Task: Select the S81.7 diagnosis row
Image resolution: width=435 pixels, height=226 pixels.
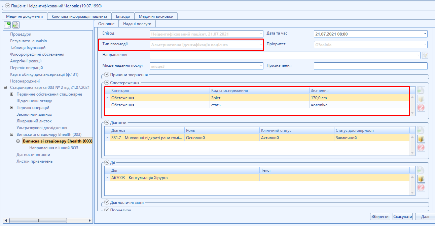Action: pos(257,138)
